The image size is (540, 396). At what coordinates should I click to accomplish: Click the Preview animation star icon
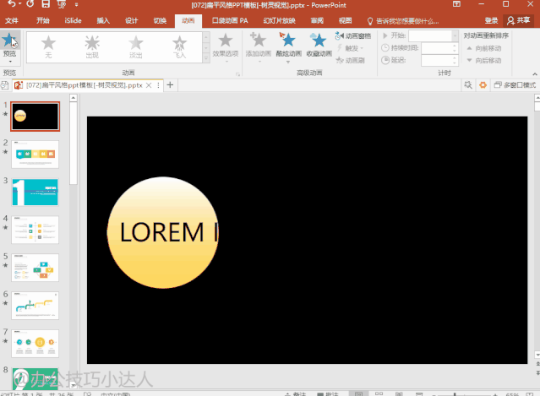click(10, 40)
